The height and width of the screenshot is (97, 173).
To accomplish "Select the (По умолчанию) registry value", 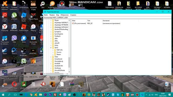I will 80,23.
